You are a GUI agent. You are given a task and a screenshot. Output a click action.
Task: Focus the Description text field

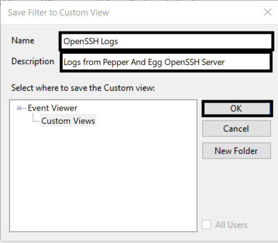[166, 62]
